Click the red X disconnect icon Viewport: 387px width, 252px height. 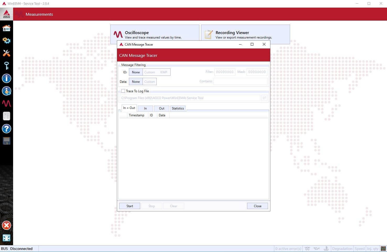pyautogui.click(x=6, y=225)
